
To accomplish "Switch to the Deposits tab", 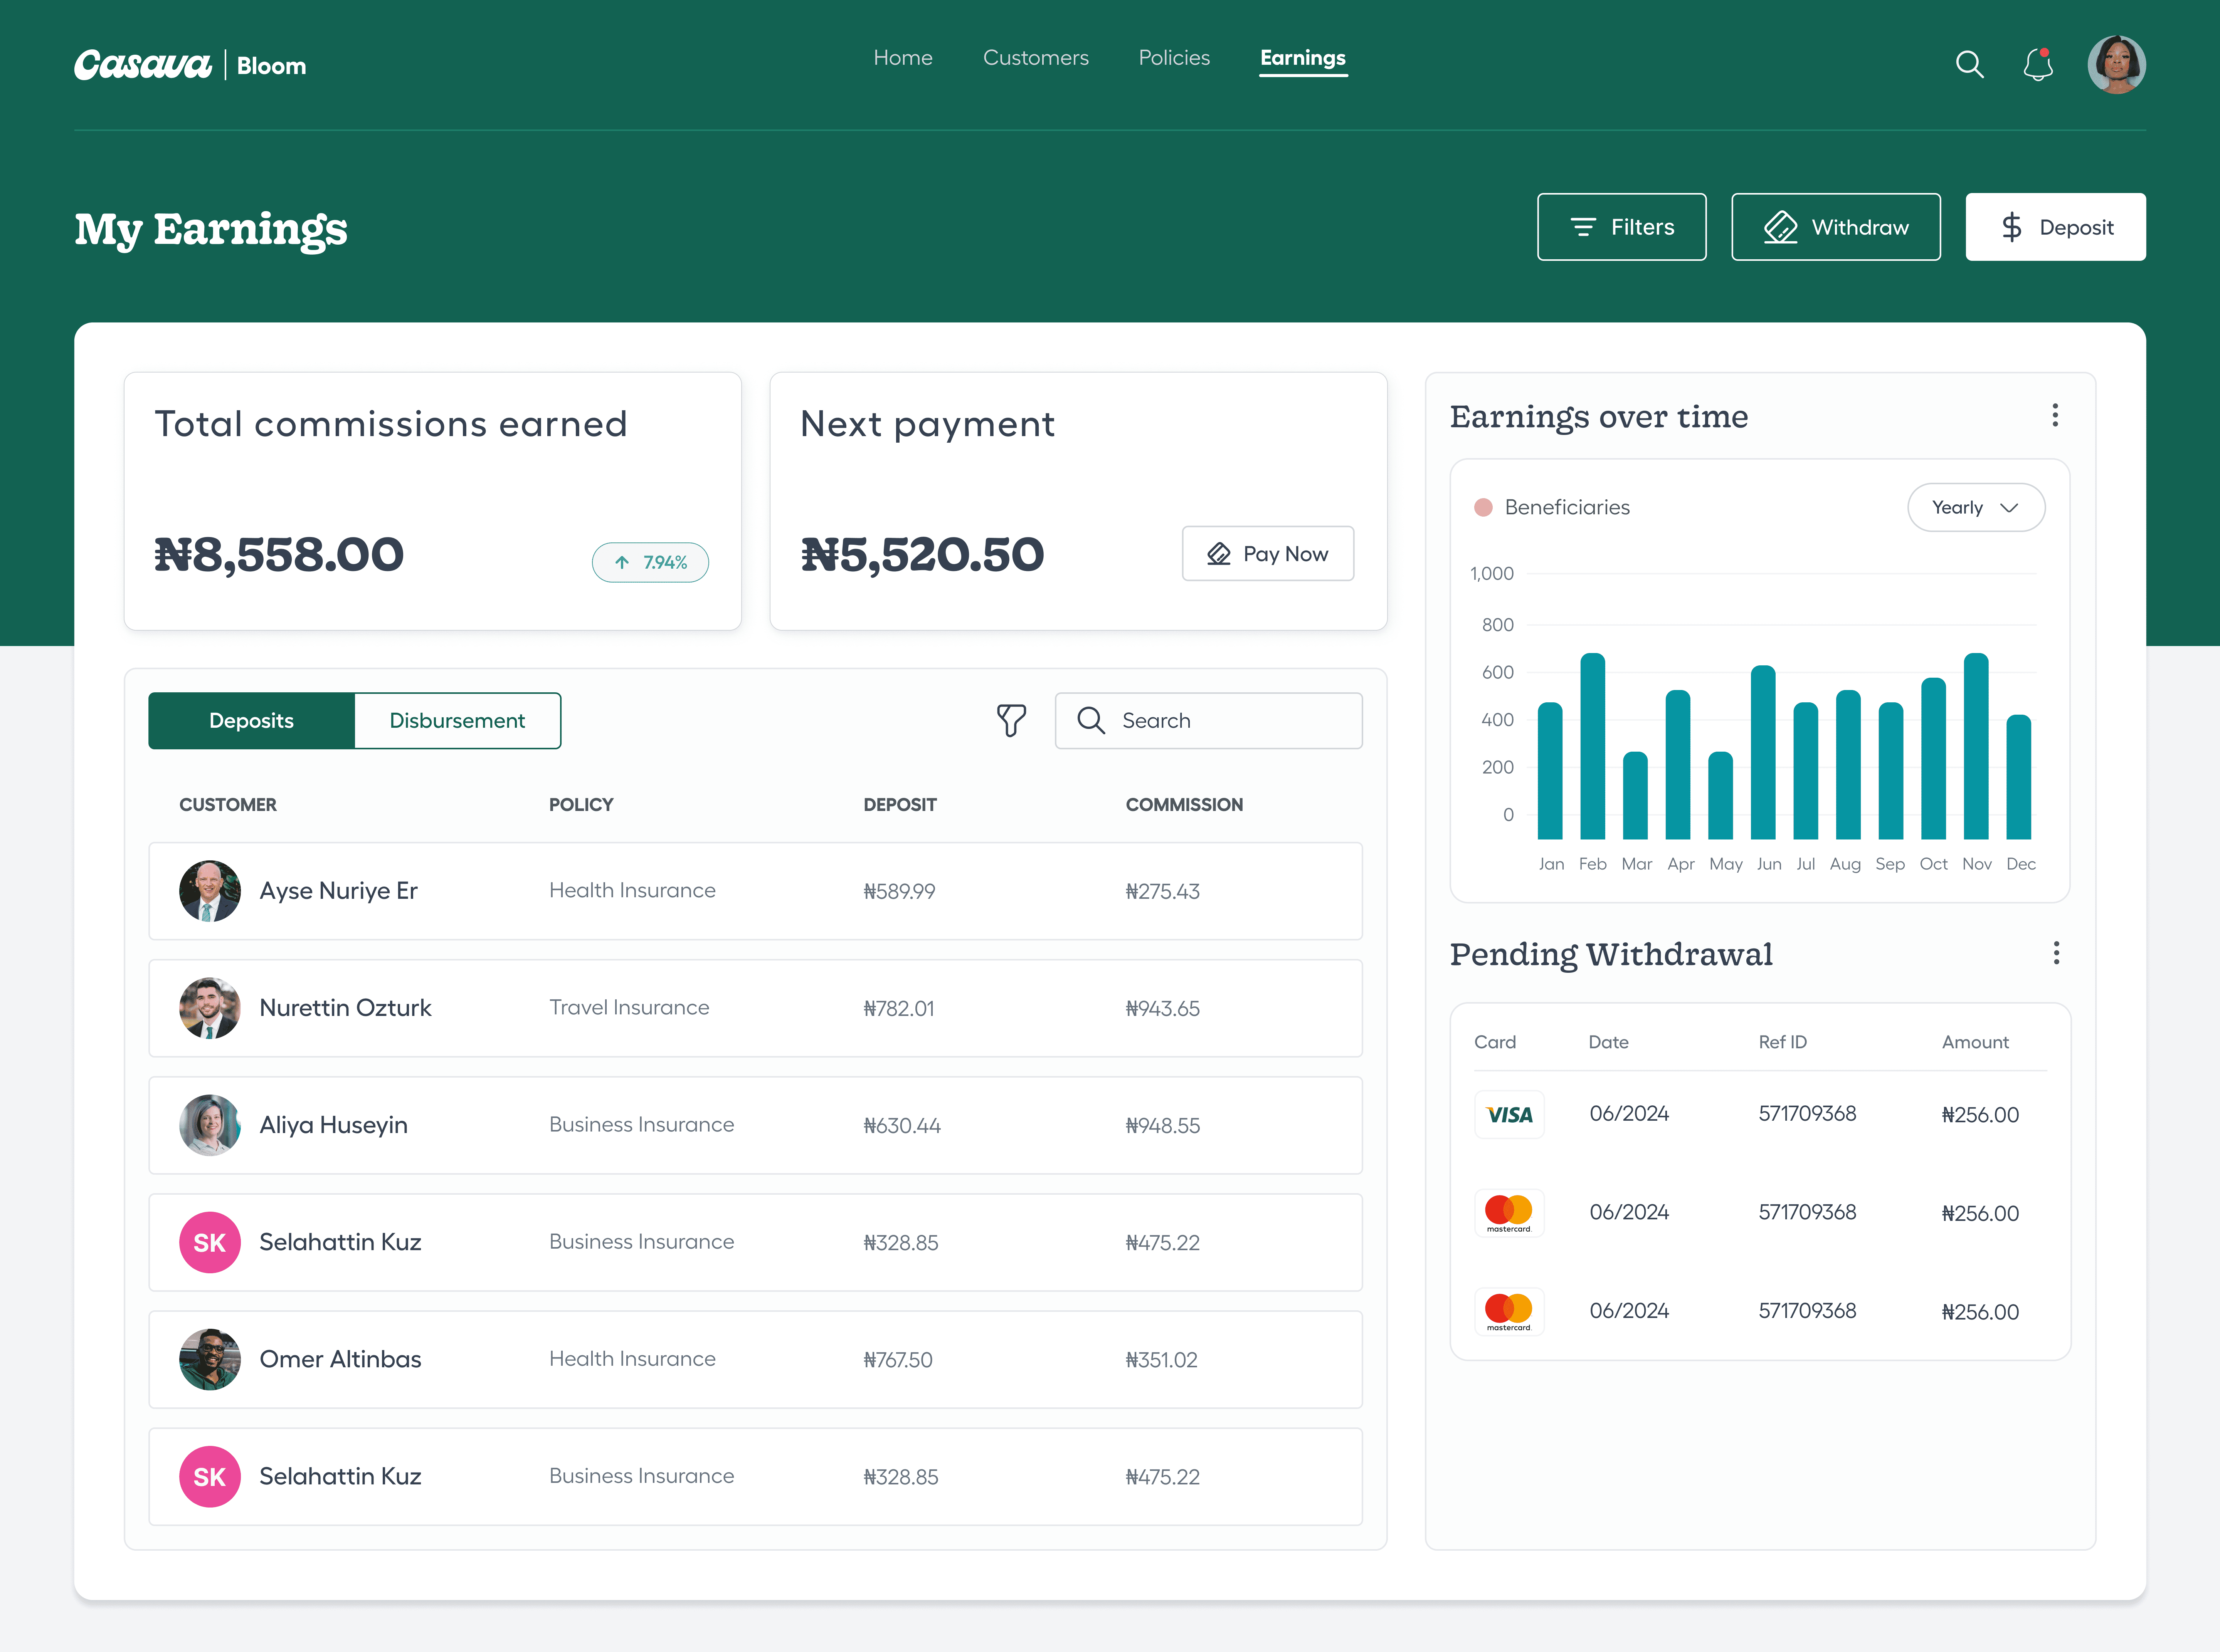I will tap(251, 720).
